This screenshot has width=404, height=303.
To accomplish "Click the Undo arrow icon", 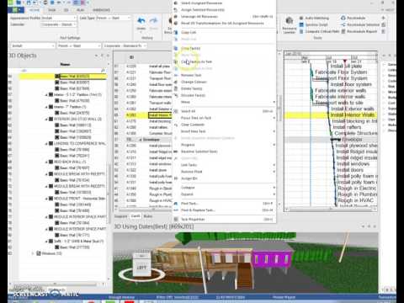I will pyautogui.click(x=141, y=21).
